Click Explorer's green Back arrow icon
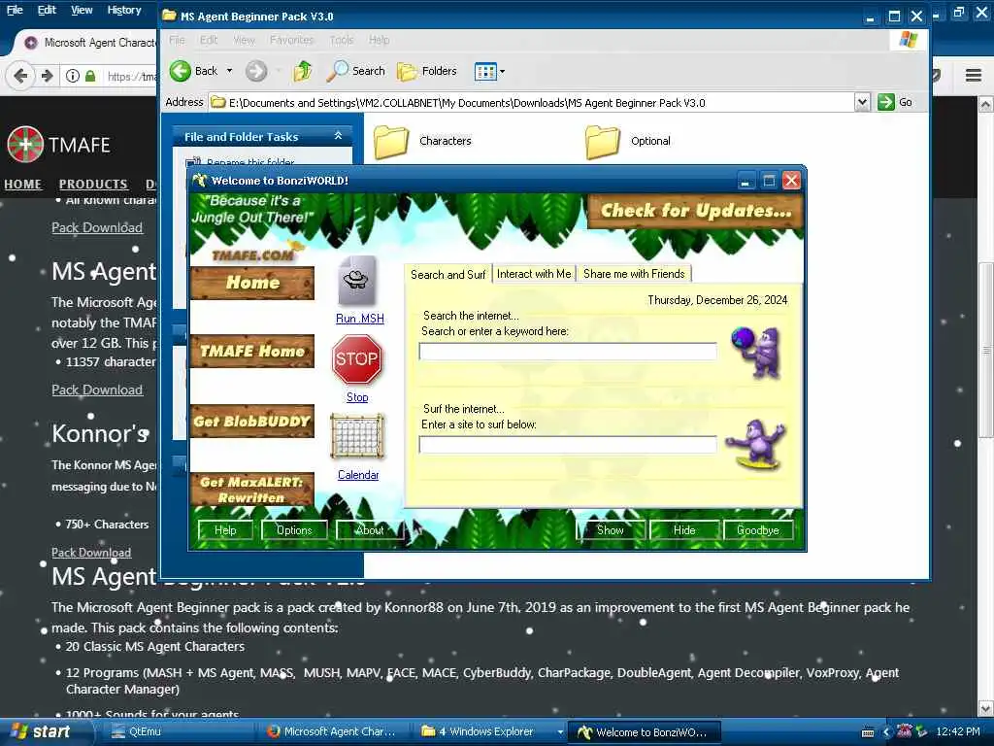This screenshot has width=994, height=746. pyautogui.click(x=181, y=71)
